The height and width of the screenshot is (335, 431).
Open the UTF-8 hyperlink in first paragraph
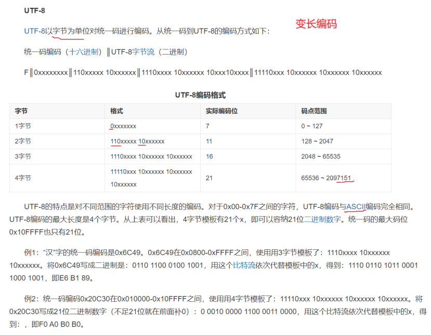[x=34, y=31]
